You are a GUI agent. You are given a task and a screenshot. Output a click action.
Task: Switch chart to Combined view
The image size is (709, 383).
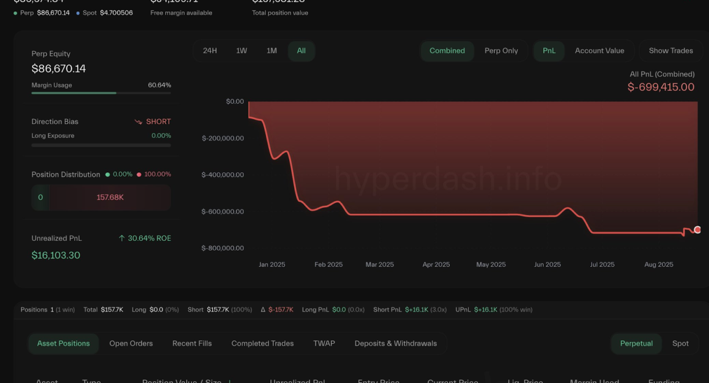coord(447,51)
